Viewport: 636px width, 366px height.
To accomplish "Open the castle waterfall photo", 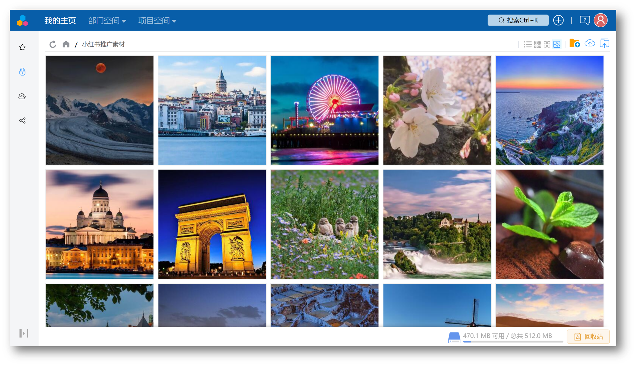I will 437,224.
